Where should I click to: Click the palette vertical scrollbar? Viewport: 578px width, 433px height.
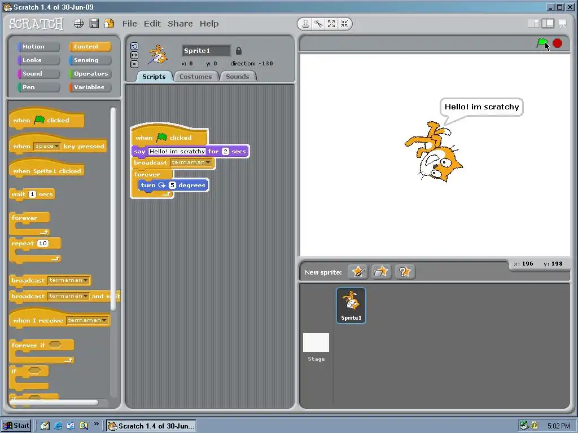(113, 209)
